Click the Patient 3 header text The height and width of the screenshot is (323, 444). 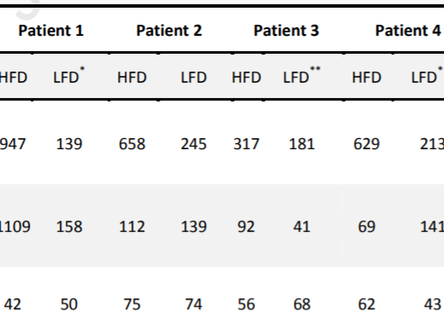286,31
